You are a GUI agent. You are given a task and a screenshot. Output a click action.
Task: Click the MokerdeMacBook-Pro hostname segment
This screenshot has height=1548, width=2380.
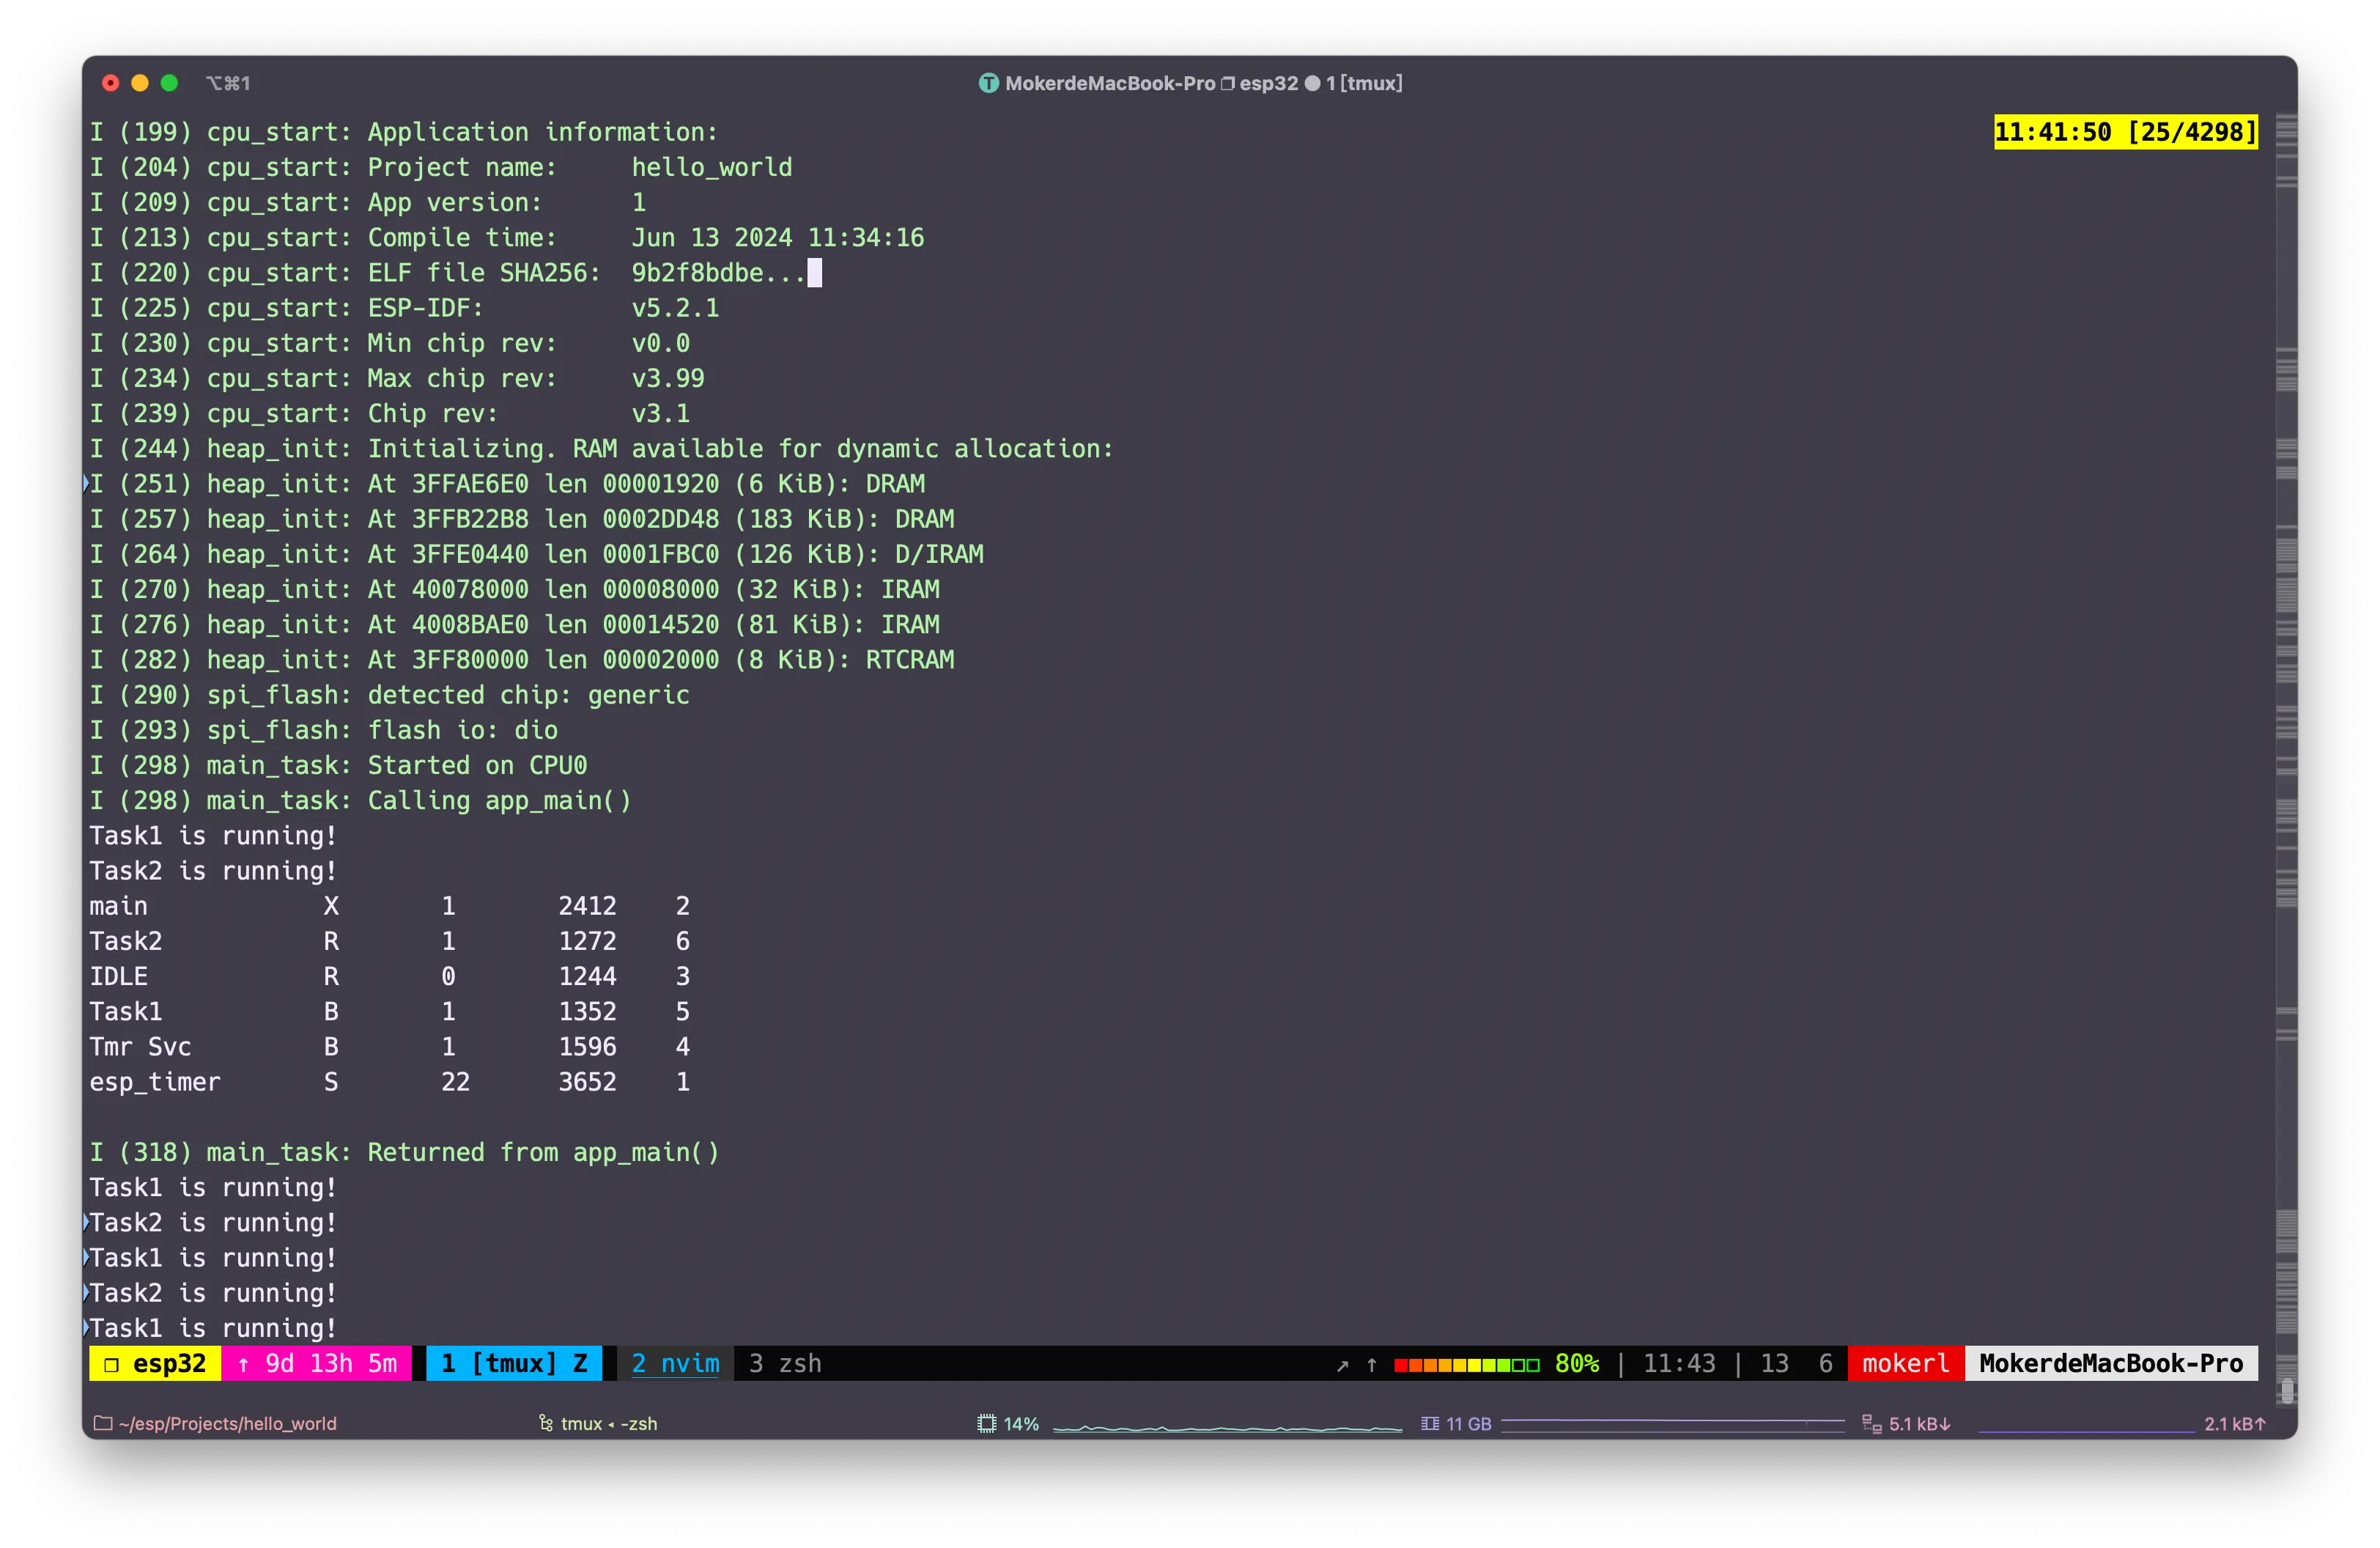pos(2110,1363)
